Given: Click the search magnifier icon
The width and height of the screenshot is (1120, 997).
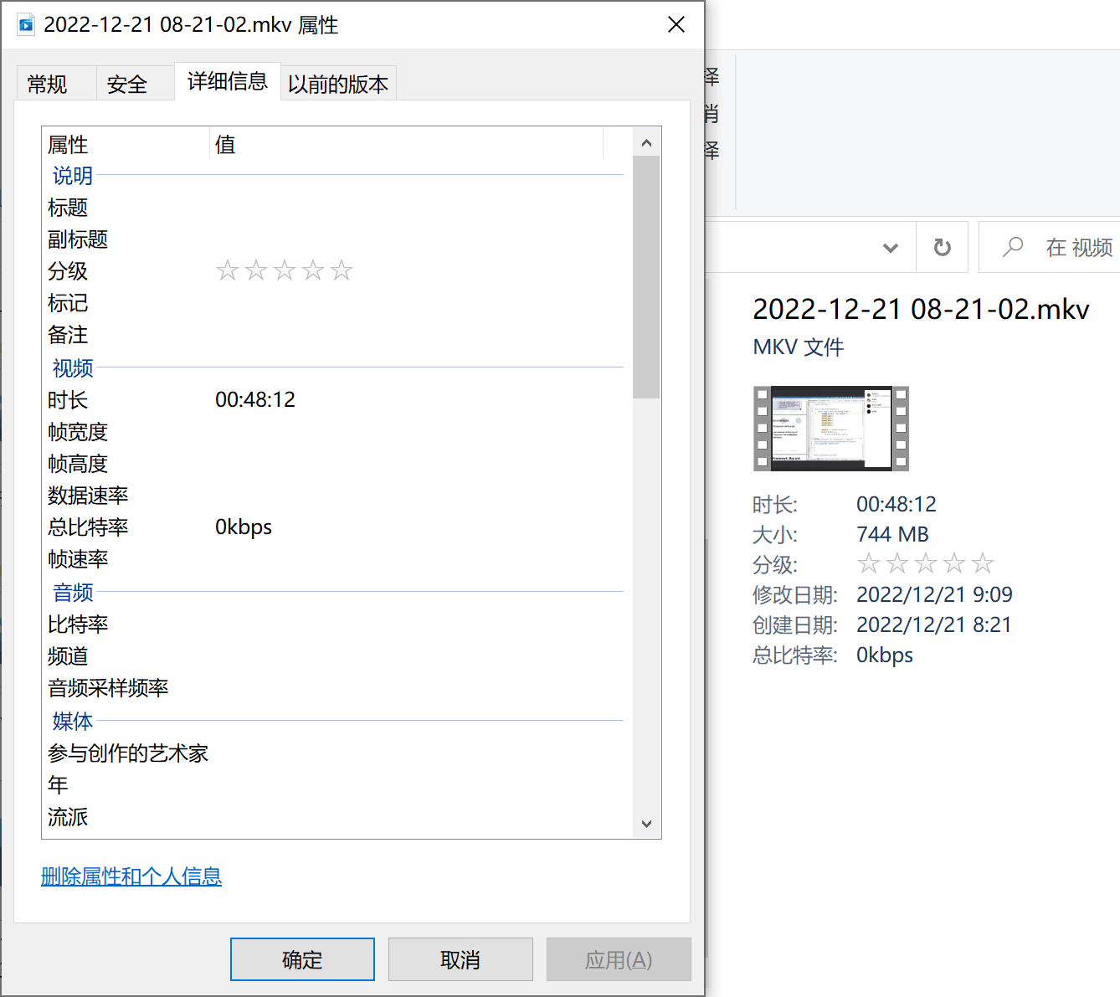Looking at the screenshot, I should coord(1012,247).
